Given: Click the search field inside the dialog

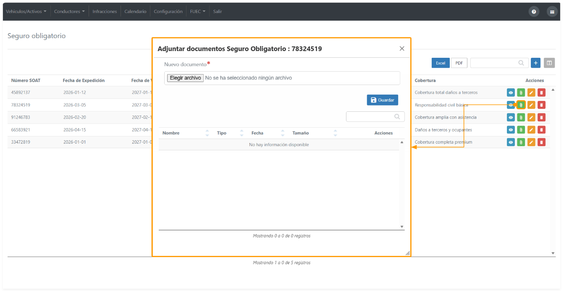Looking at the screenshot, I should [x=375, y=117].
